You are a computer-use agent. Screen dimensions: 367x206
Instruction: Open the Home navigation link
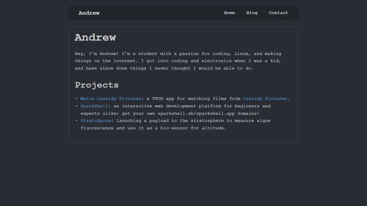[x=229, y=13]
